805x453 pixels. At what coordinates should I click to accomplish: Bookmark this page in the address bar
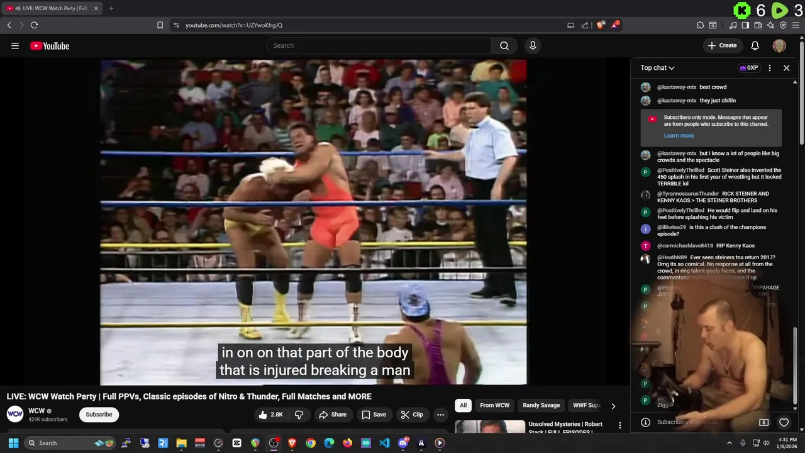click(160, 25)
